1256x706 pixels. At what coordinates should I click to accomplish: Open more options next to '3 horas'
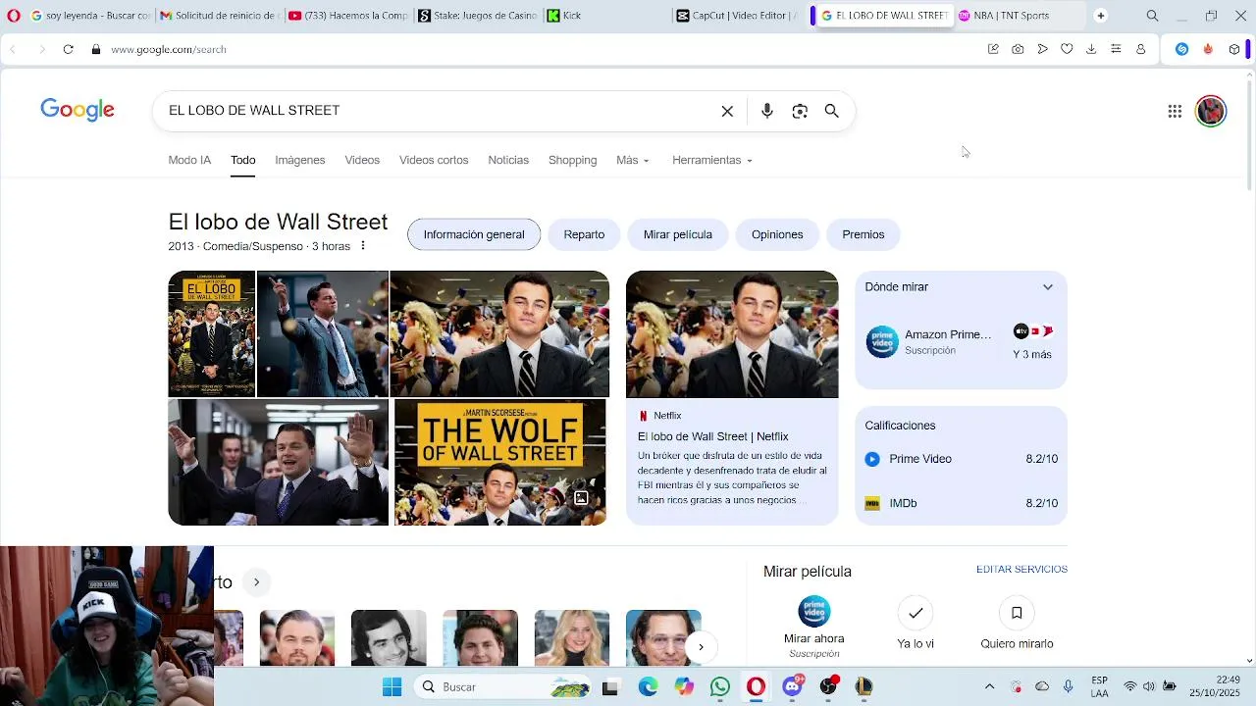click(x=362, y=246)
